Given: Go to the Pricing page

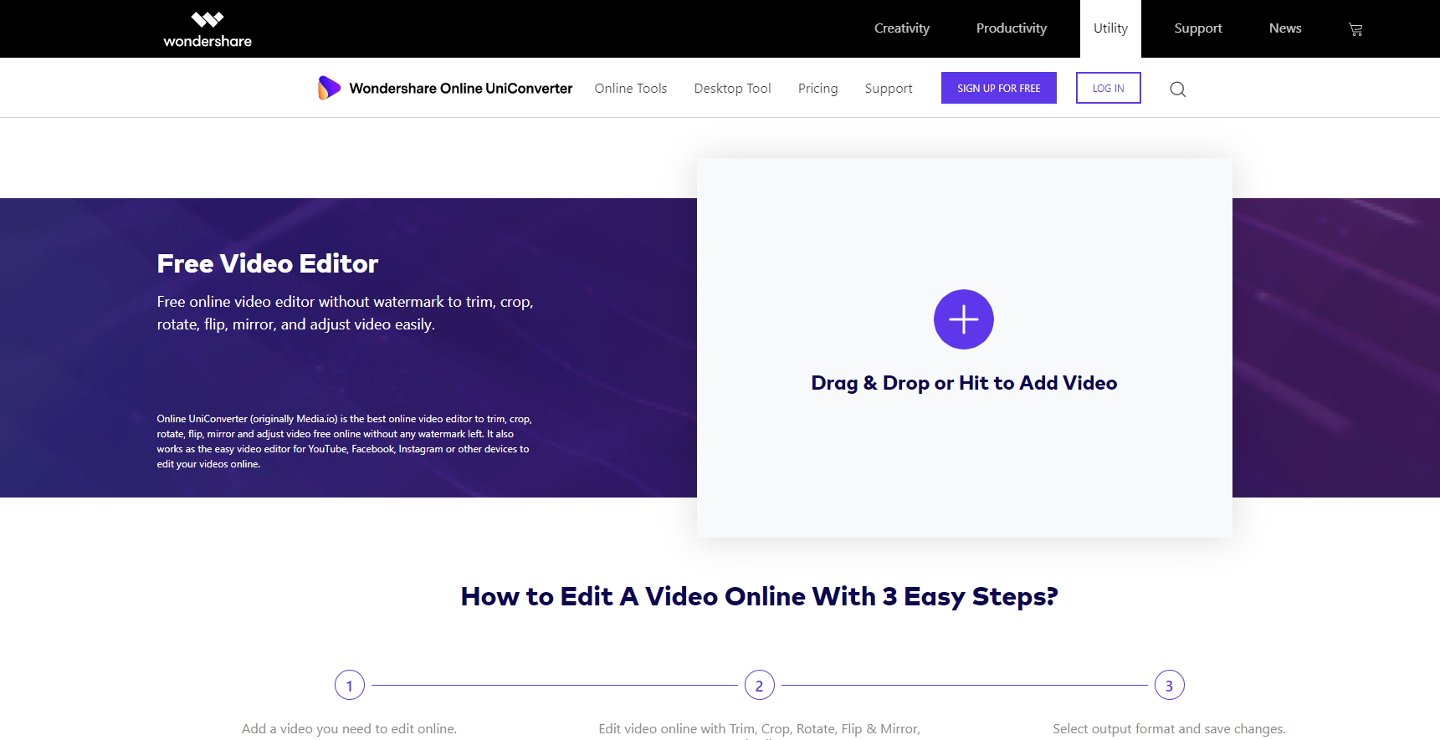Looking at the screenshot, I should tap(817, 88).
